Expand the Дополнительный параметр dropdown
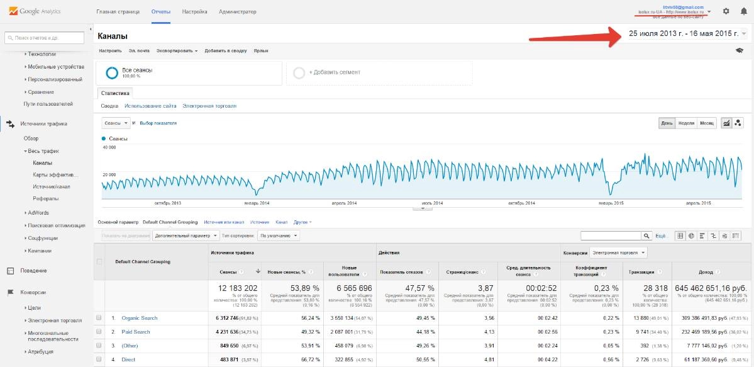This screenshot has height=367, width=754. click(x=186, y=235)
